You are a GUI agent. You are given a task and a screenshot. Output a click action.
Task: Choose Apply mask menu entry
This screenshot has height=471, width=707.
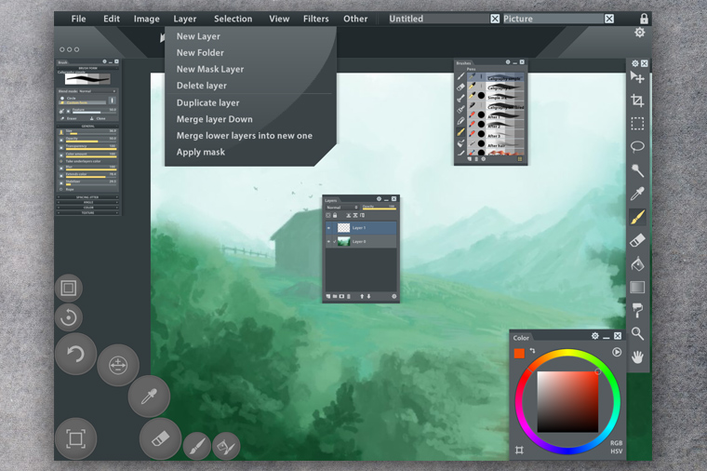point(201,152)
